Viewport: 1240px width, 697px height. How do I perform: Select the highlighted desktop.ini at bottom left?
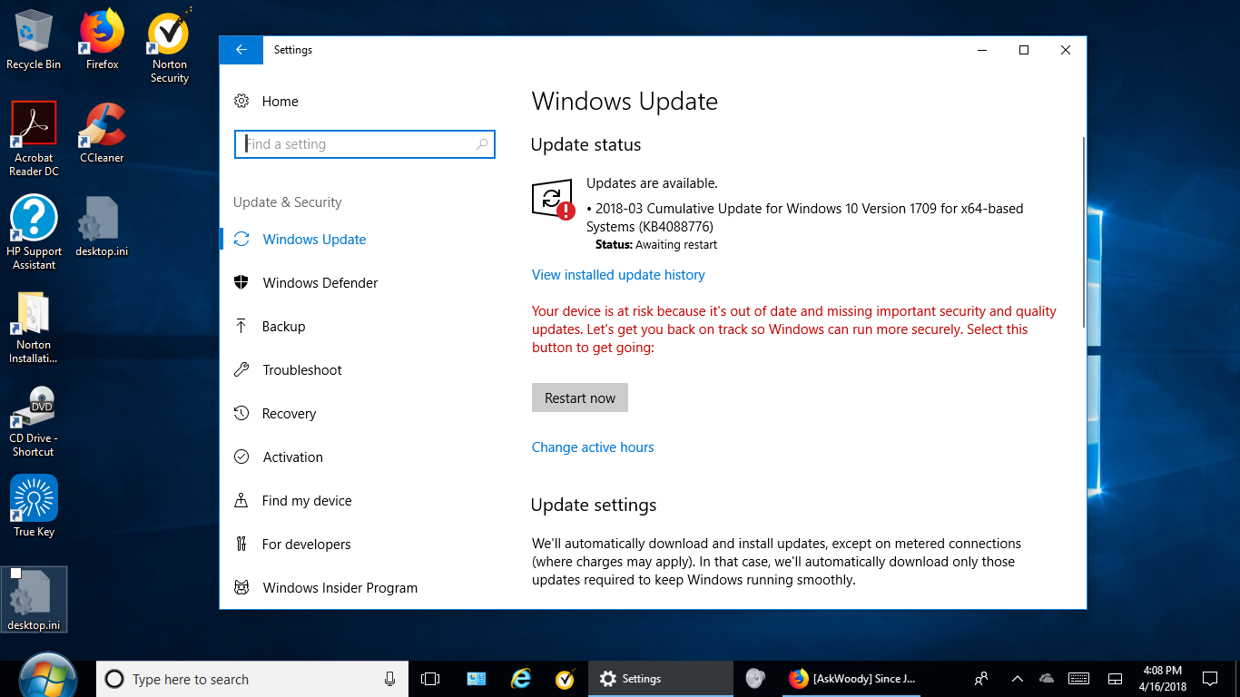[34, 600]
